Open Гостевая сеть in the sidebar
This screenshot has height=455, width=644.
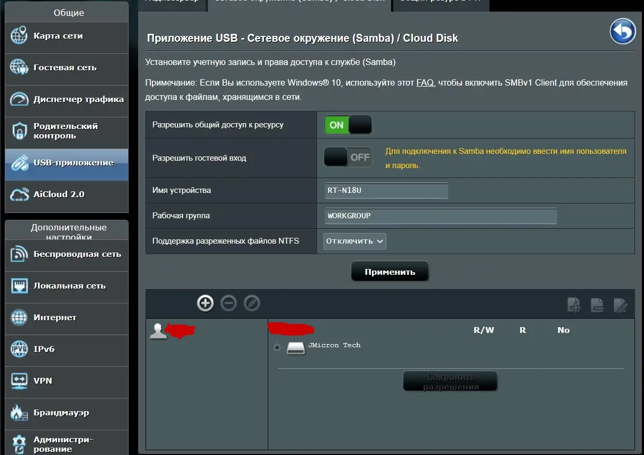[67, 68]
